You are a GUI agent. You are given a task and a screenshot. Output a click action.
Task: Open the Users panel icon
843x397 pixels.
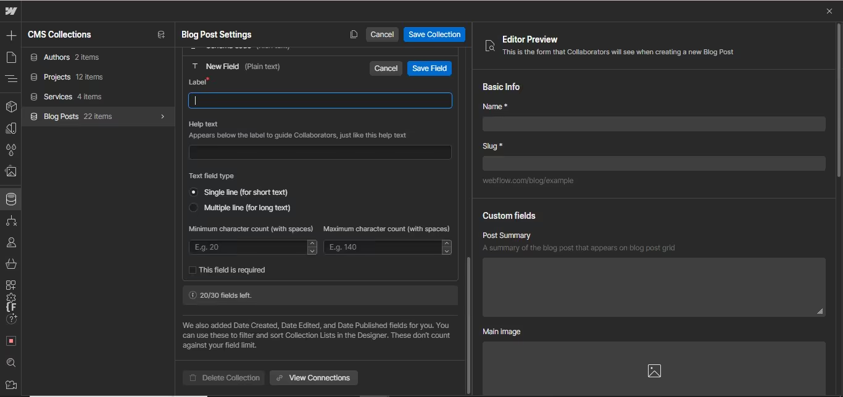point(11,243)
